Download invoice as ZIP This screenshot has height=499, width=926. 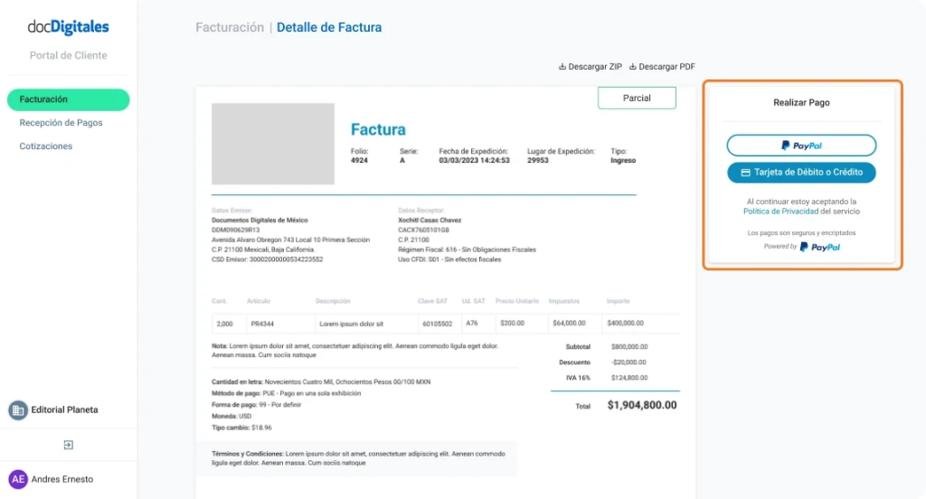point(590,67)
